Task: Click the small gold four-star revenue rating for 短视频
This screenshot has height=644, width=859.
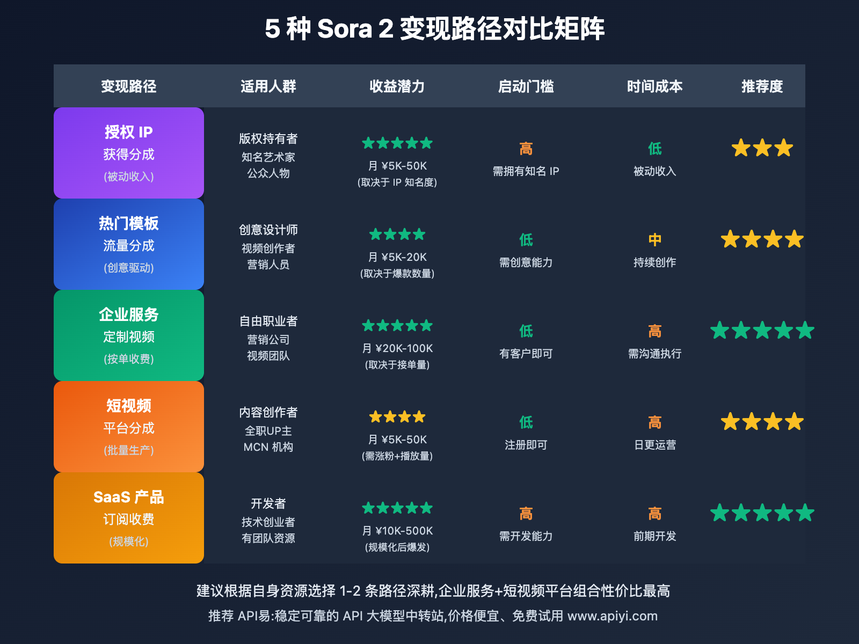Action: (x=397, y=417)
